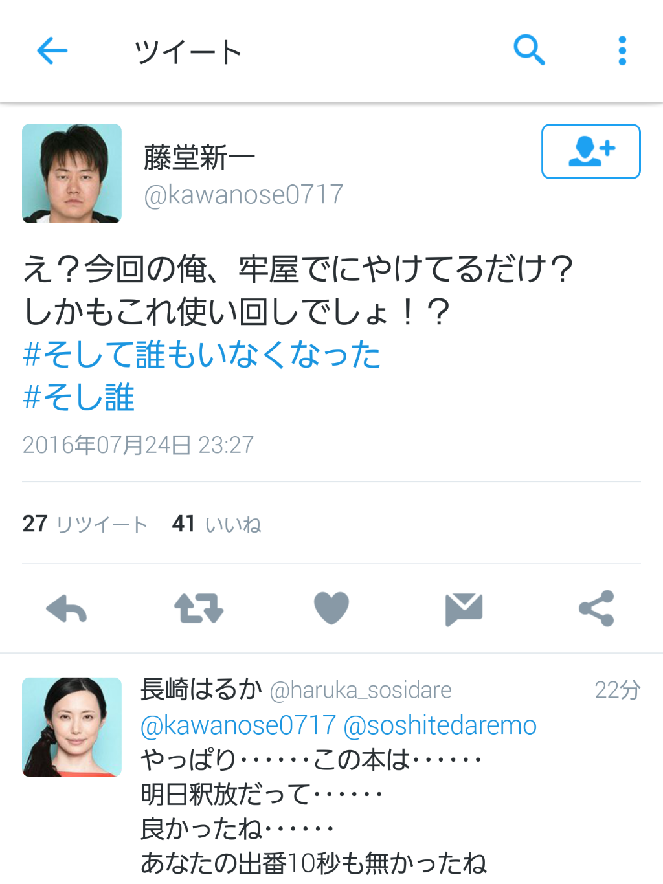Image resolution: width=663 pixels, height=884 pixels.
Task: Reply to the tweet via arrow icon
Action: (67, 609)
